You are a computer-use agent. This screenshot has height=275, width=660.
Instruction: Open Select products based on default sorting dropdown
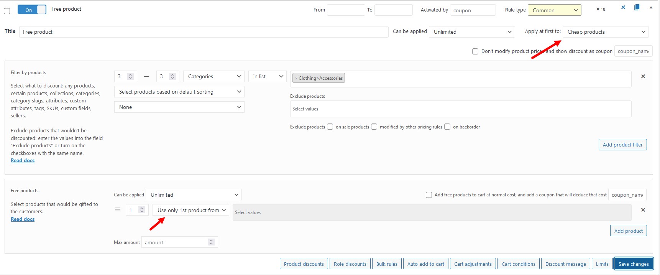coord(179,92)
